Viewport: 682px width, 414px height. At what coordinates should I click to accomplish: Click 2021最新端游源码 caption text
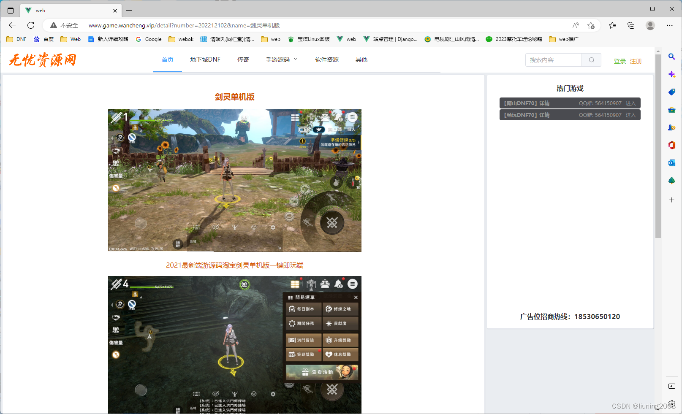click(235, 265)
